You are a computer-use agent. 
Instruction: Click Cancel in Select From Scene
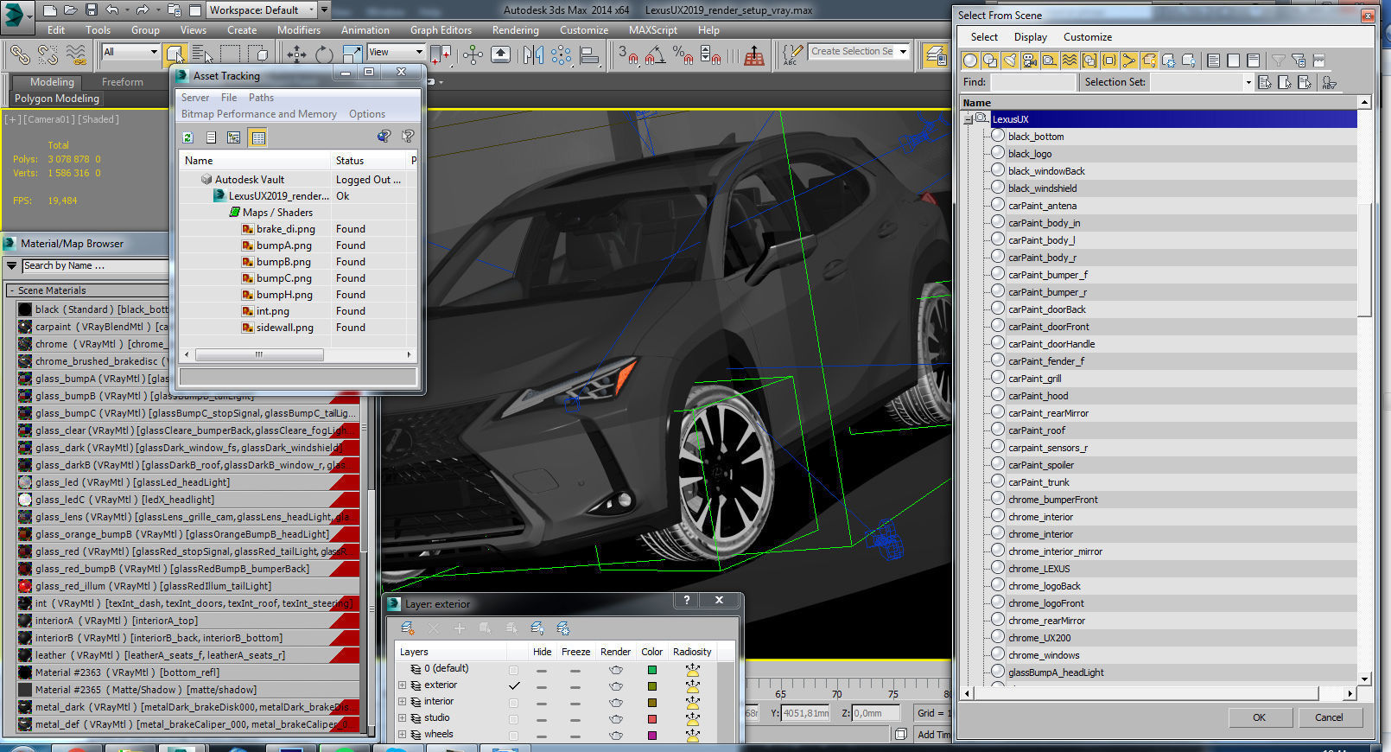click(1329, 717)
